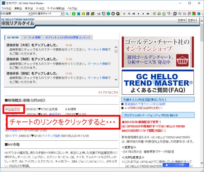204x172 pixels.
Task: Click the 4-6月期の好配当銘柄を先取り link
Action: [x=143, y=108]
